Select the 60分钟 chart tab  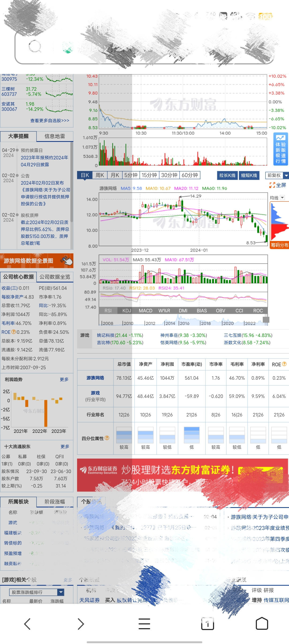pyautogui.click(x=190, y=175)
